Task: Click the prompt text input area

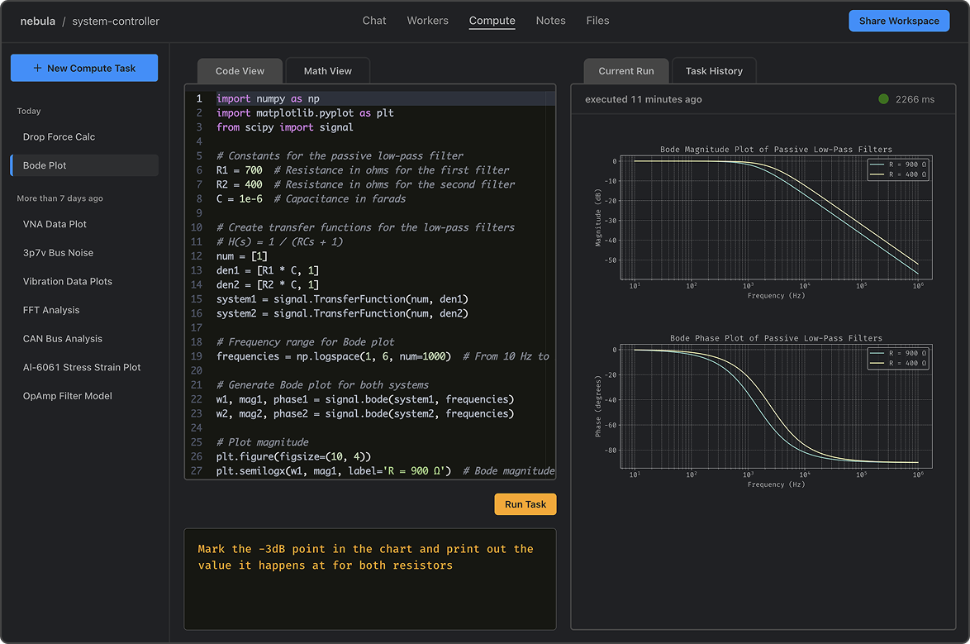Action: point(369,579)
